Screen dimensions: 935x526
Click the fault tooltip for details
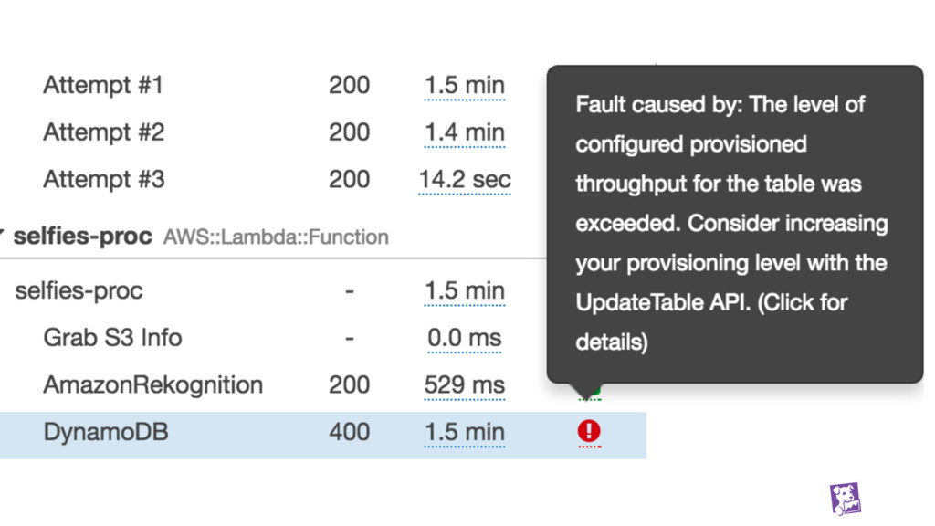[x=733, y=224]
